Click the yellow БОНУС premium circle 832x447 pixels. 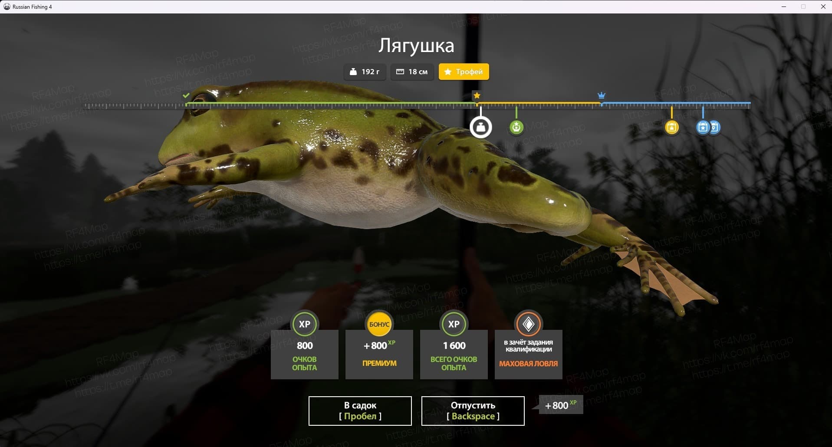click(x=379, y=324)
